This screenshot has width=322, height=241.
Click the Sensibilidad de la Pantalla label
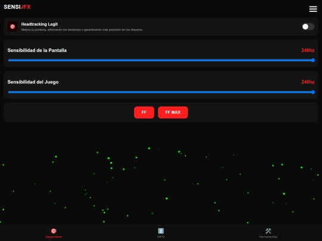(37, 51)
